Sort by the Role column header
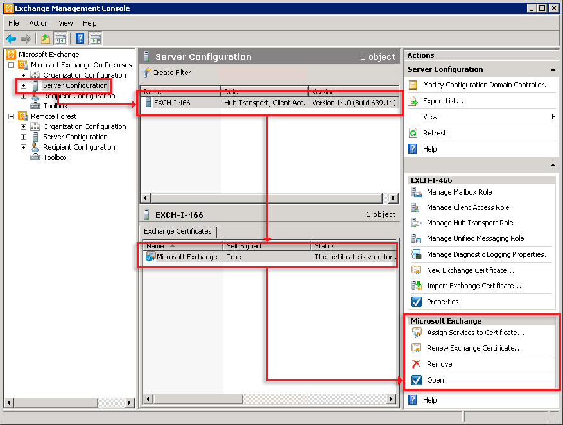The width and height of the screenshot is (563, 425). click(x=264, y=92)
